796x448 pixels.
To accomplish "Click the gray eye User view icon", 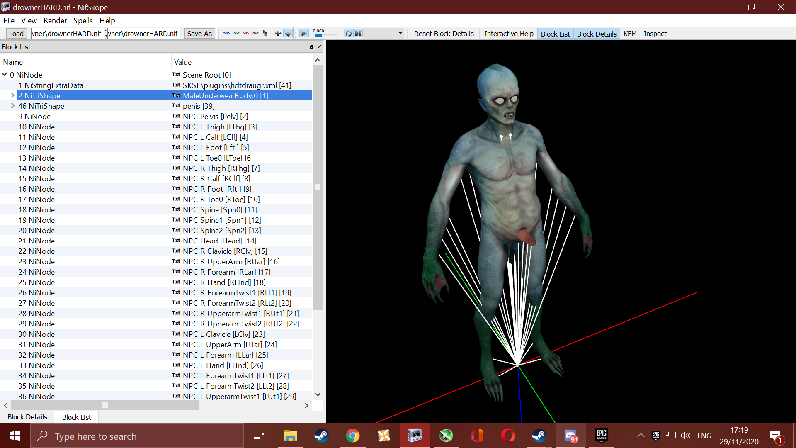I will click(x=255, y=34).
